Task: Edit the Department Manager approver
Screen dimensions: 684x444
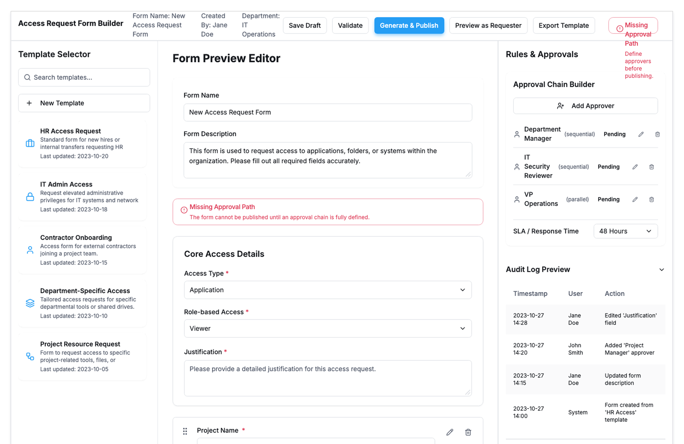Action: (x=641, y=134)
